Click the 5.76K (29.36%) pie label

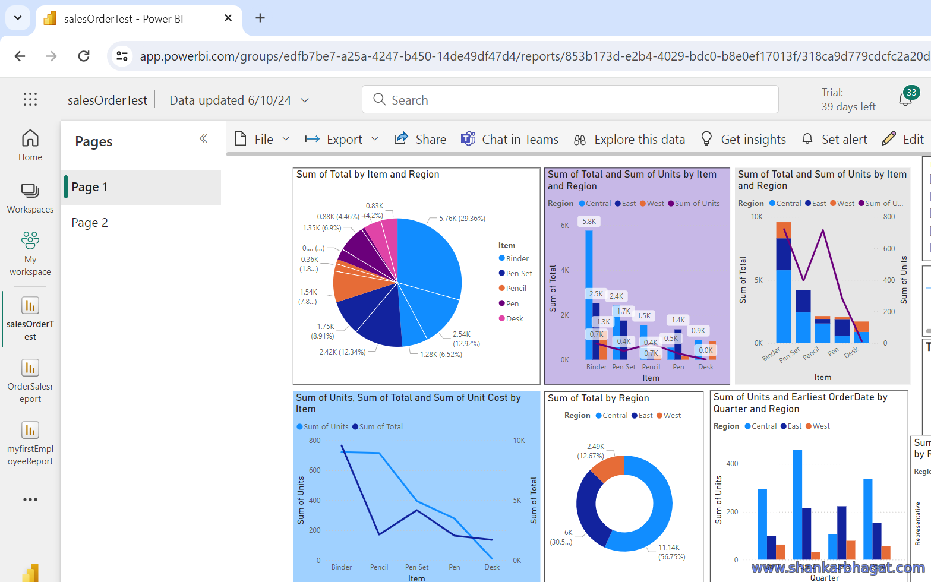[462, 218]
